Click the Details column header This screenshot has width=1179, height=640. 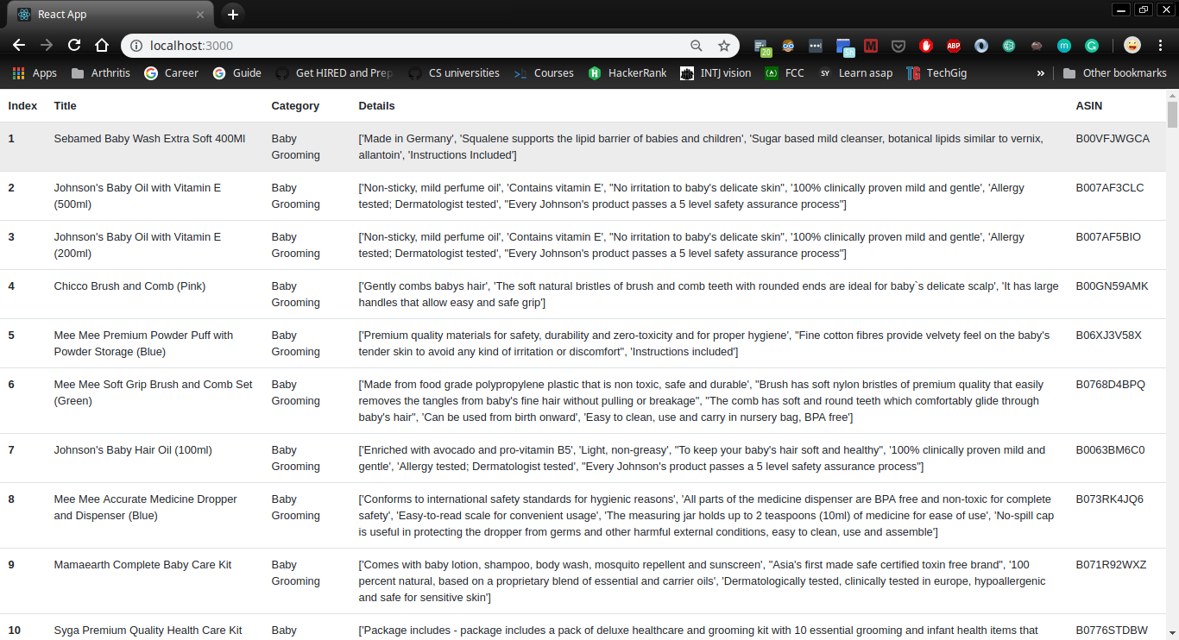tap(376, 106)
